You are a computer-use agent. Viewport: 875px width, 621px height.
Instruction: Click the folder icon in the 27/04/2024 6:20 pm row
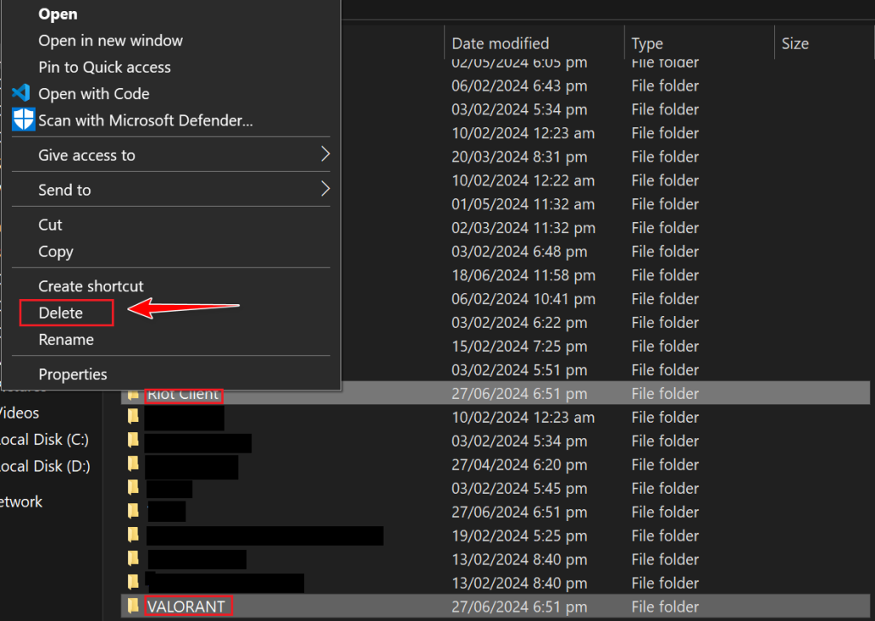(x=132, y=464)
